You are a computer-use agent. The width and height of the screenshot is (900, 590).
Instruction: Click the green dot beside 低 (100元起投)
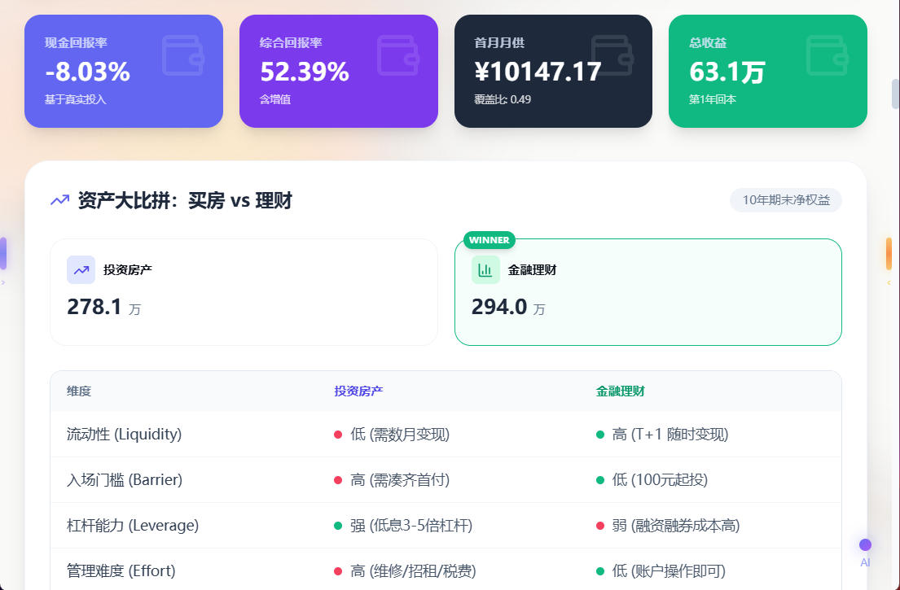click(x=600, y=480)
